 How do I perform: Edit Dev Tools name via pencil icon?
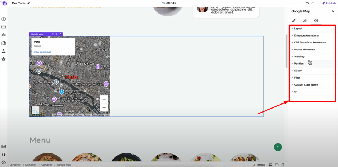tap(28, 3)
